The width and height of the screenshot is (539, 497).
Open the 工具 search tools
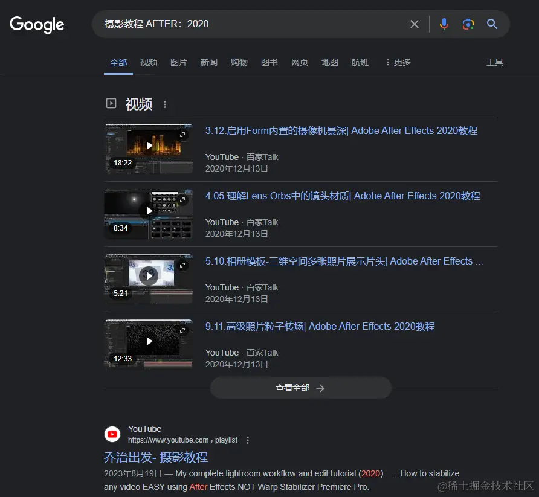tap(495, 62)
